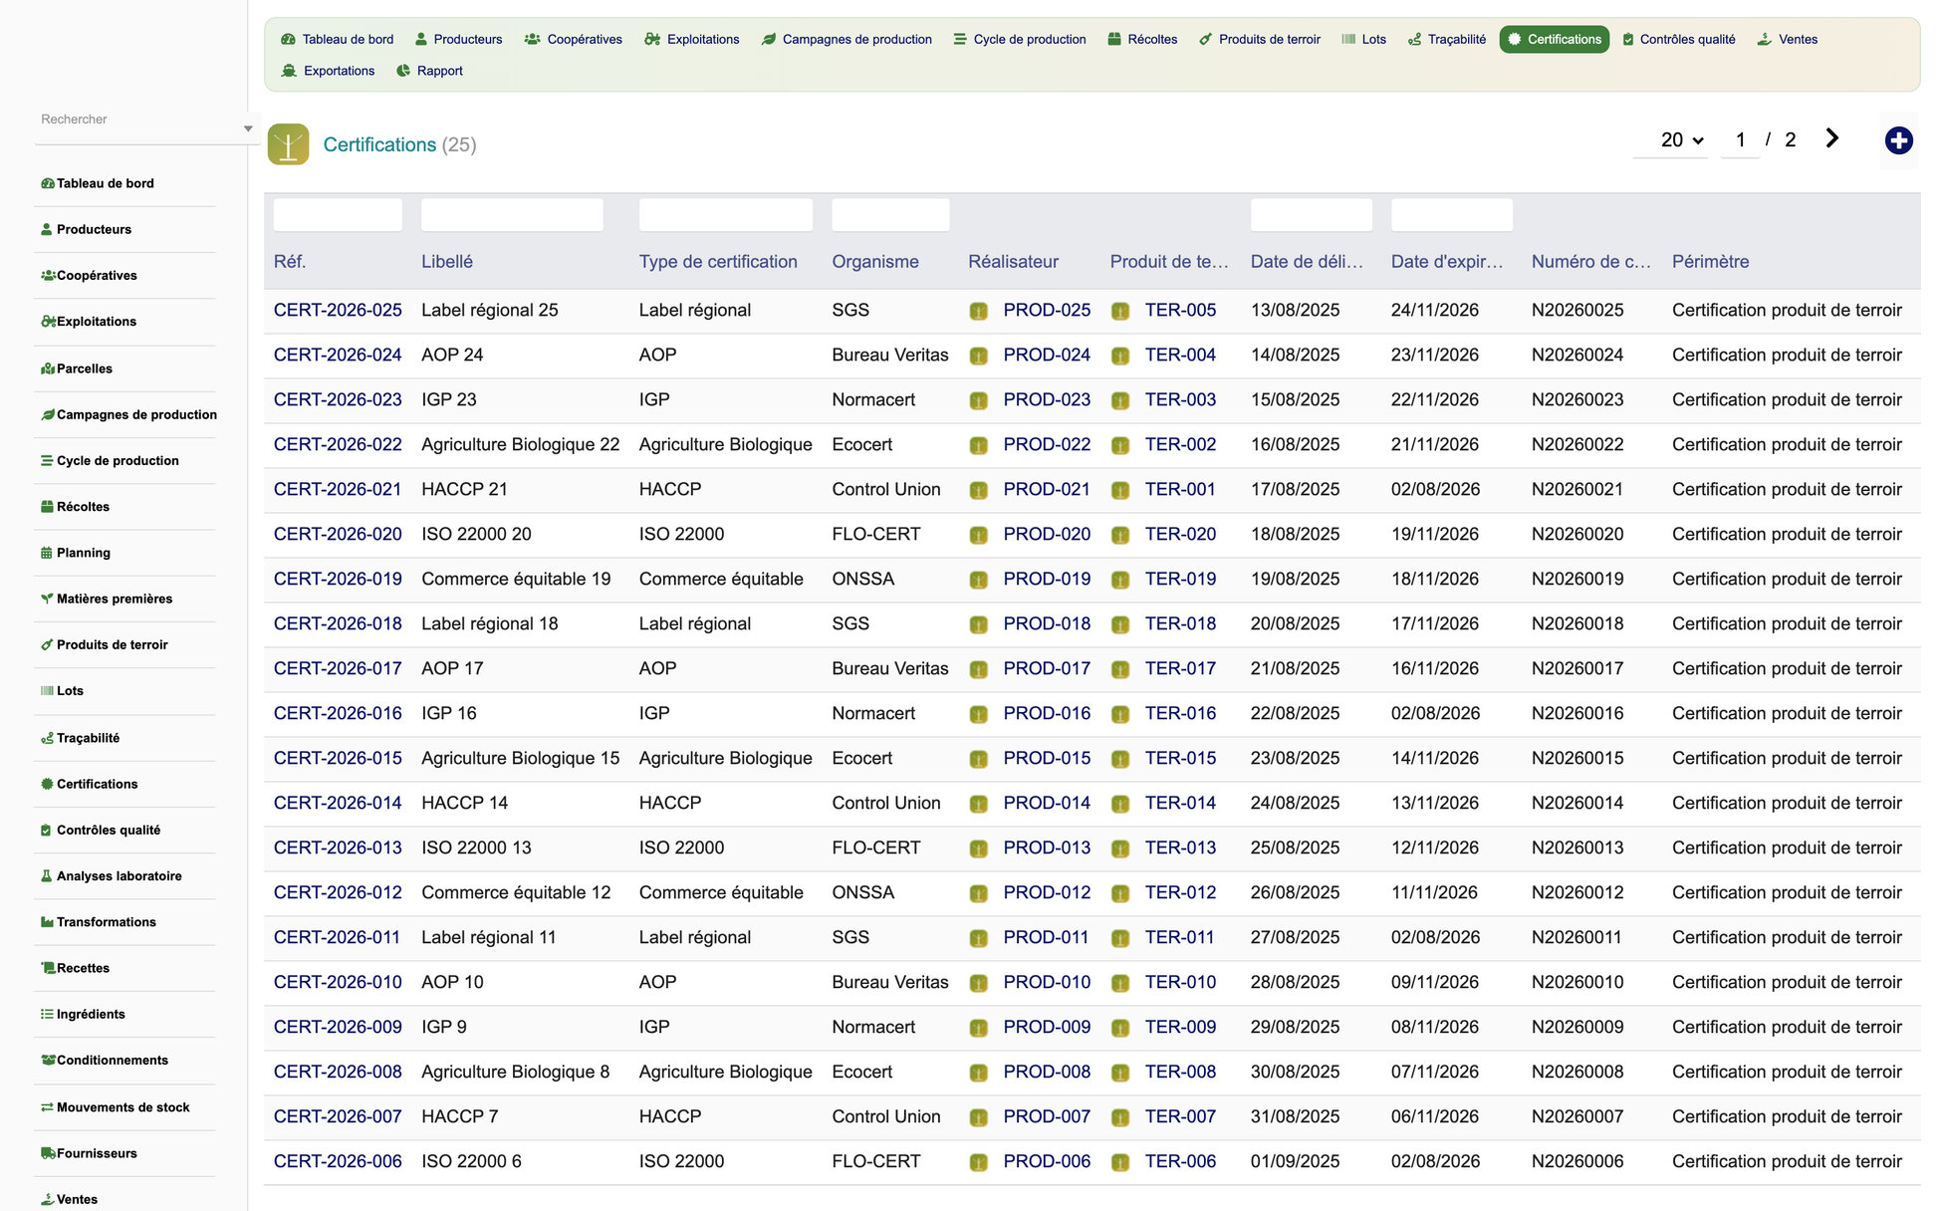
Task: Click in the Rechercher search box
Action: coord(137,120)
